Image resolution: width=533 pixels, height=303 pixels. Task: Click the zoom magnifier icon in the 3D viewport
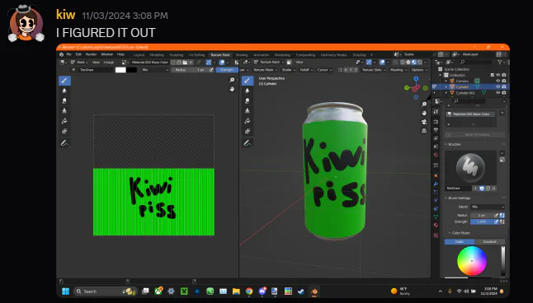click(424, 105)
